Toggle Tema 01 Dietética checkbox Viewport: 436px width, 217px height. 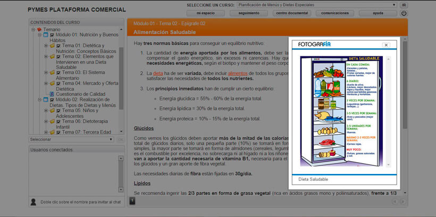pos(58,46)
